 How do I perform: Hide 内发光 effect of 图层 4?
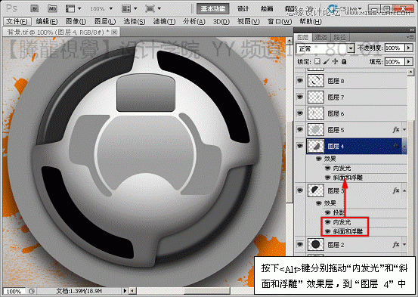click(x=327, y=169)
